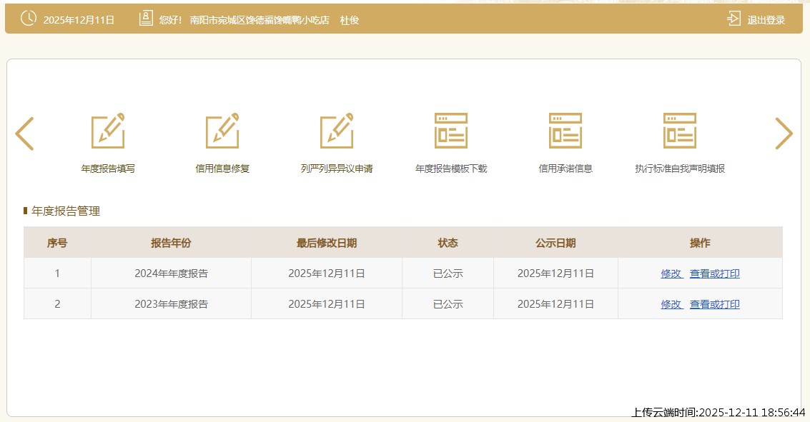The height and width of the screenshot is (422, 810).
Task: Click the user profile icon beside 您好
Action: point(146,19)
